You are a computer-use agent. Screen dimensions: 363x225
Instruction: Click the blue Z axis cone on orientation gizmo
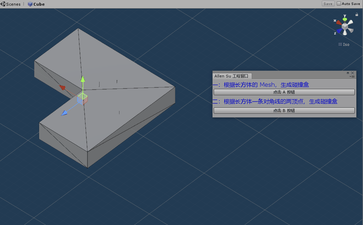point(340,31)
